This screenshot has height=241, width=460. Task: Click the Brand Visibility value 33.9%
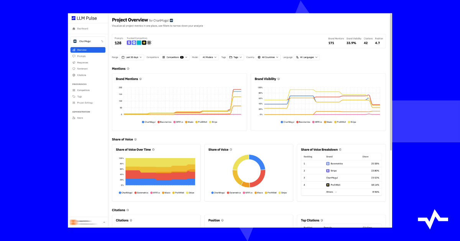coord(351,43)
